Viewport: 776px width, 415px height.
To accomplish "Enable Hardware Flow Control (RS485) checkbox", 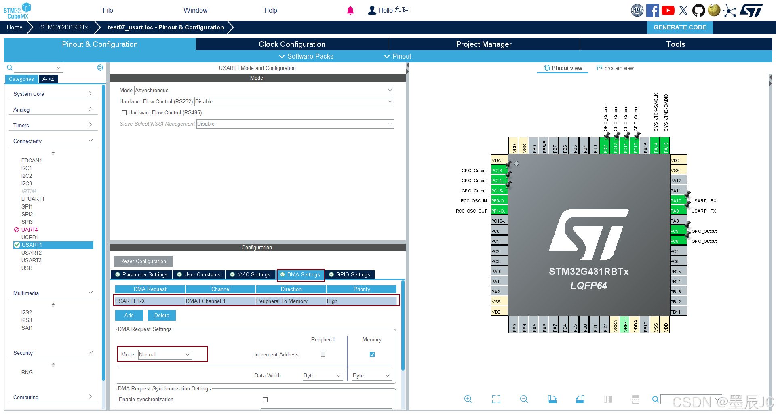I will [x=124, y=113].
